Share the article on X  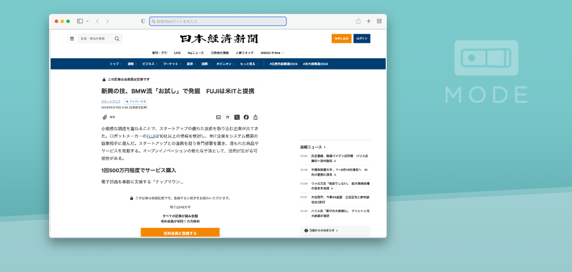[237, 117]
